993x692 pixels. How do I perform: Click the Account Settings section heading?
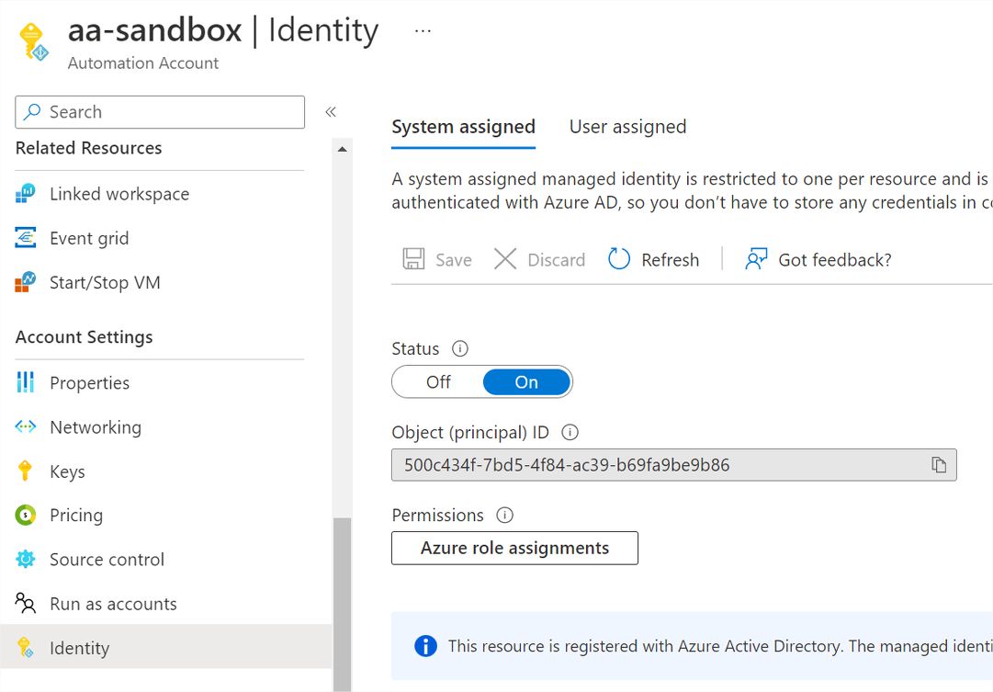[x=85, y=336]
